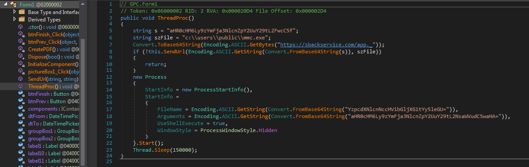Click the .ctor method icon
Image resolution: width=529 pixels, height=167 pixels.
point(21,27)
